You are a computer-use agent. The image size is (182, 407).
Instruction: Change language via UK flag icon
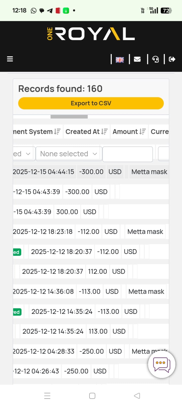pyautogui.click(x=120, y=60)
